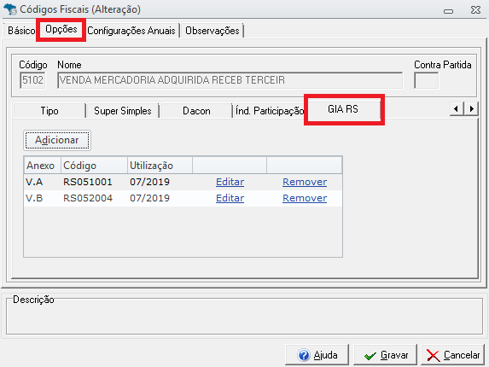Click the Contra Partida input field
This screenshot has height=367, width=489.
pos(427,80)
